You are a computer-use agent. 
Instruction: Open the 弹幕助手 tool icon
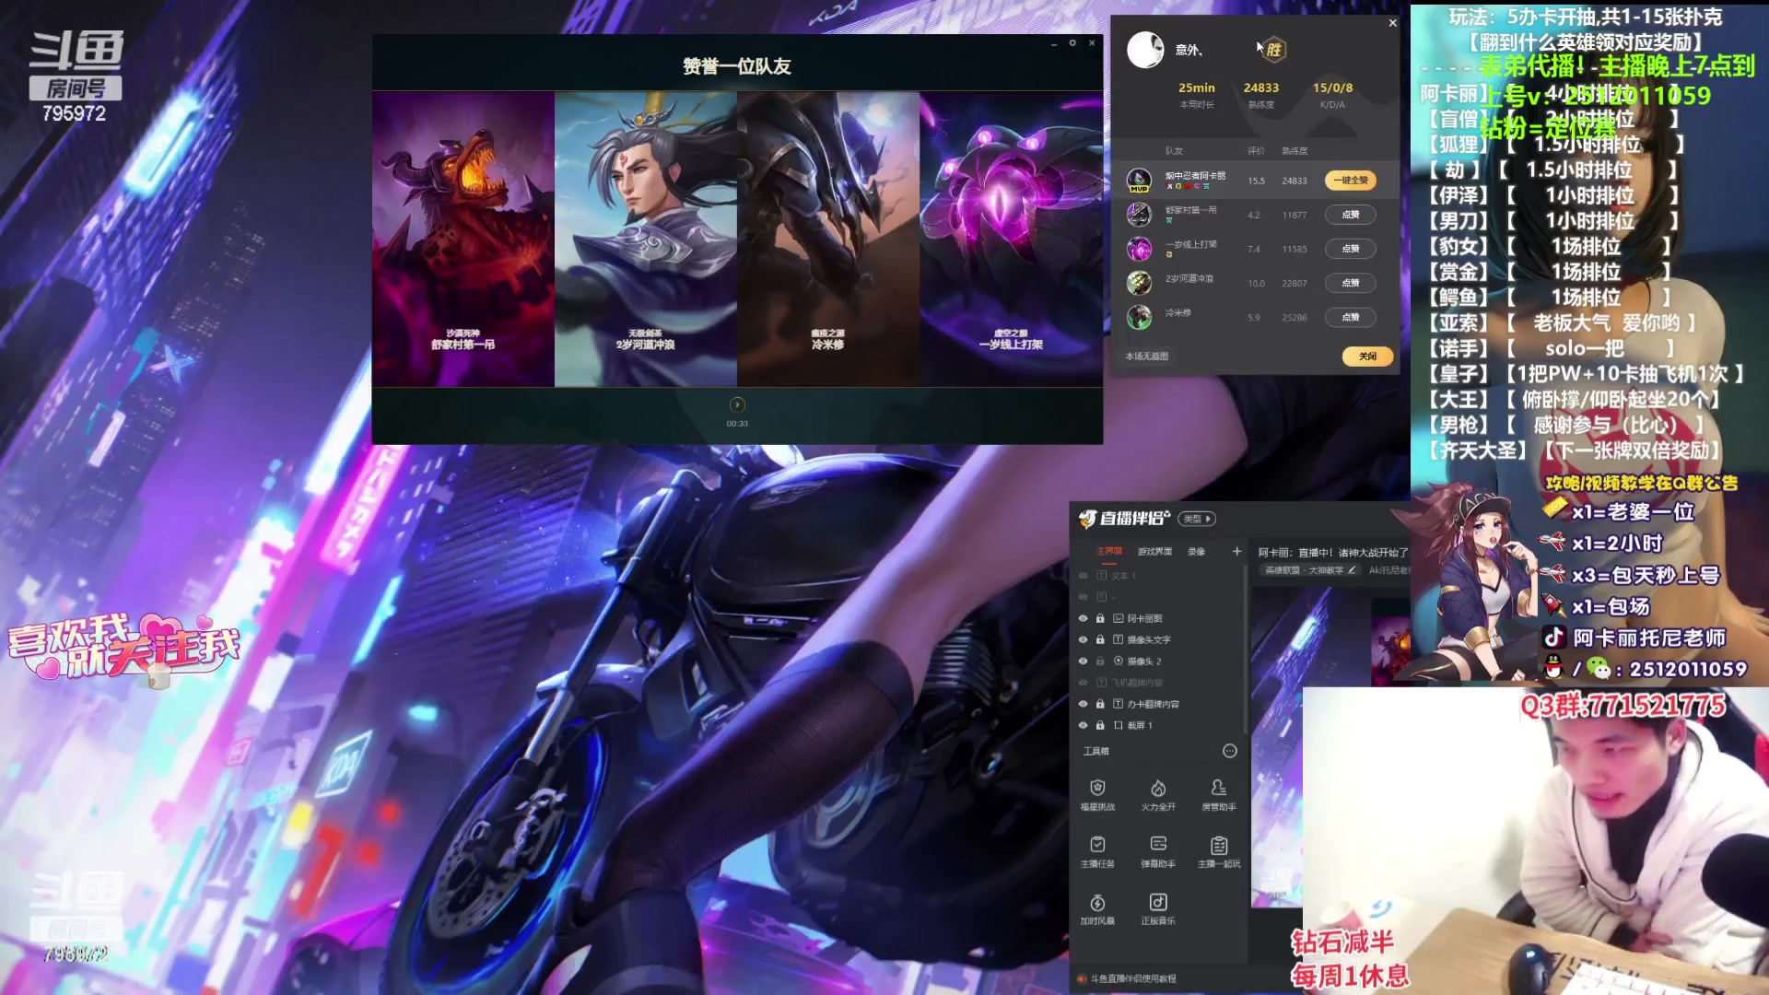point(1158,845)
